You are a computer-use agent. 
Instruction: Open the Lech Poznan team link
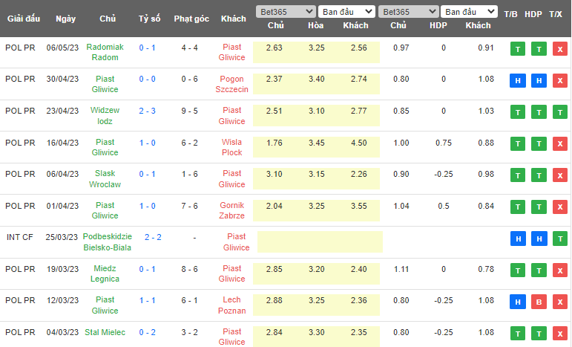pyautogui.click(x=232, y=305)
